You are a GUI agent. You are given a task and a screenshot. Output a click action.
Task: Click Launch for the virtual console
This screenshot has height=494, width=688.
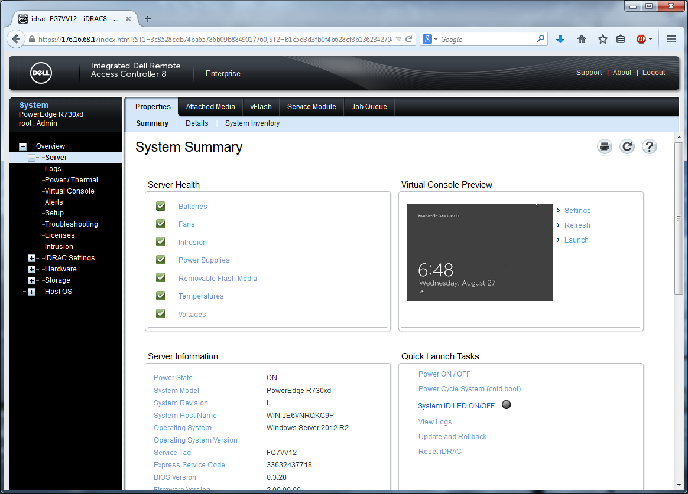coord(576,240)
